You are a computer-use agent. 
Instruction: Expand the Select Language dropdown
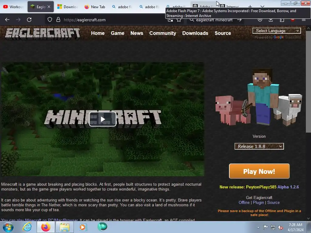(x=277, y=31)
